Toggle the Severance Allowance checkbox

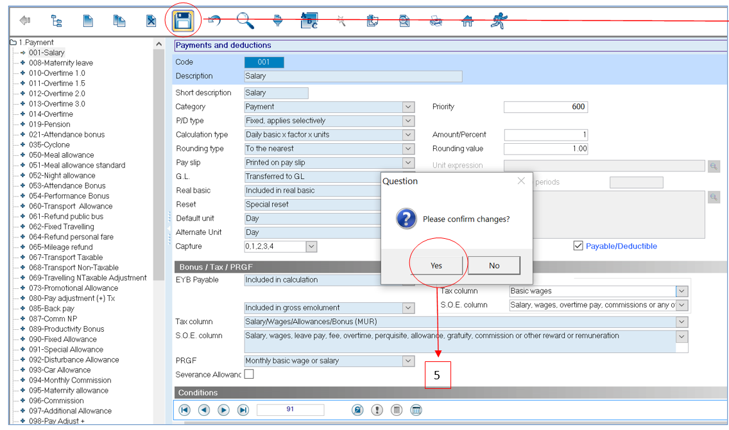(249, 374)
